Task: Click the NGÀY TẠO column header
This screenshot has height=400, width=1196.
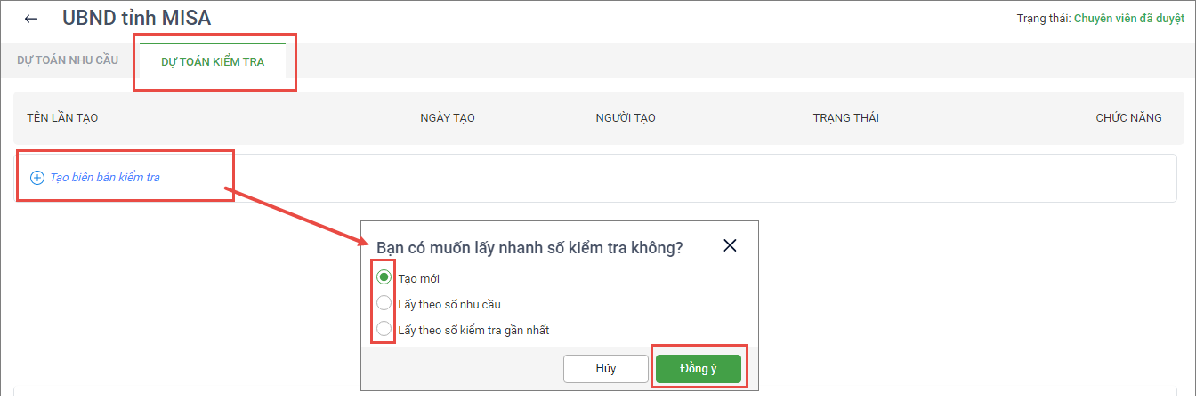Action: coord(447,118)
